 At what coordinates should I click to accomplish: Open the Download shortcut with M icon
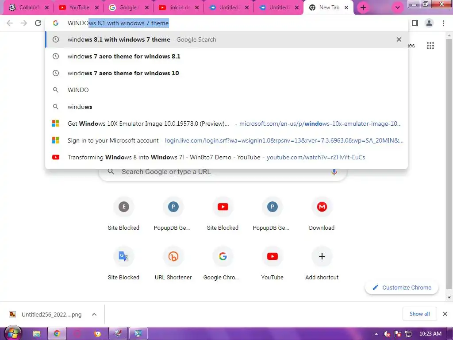tap(322, 213)
